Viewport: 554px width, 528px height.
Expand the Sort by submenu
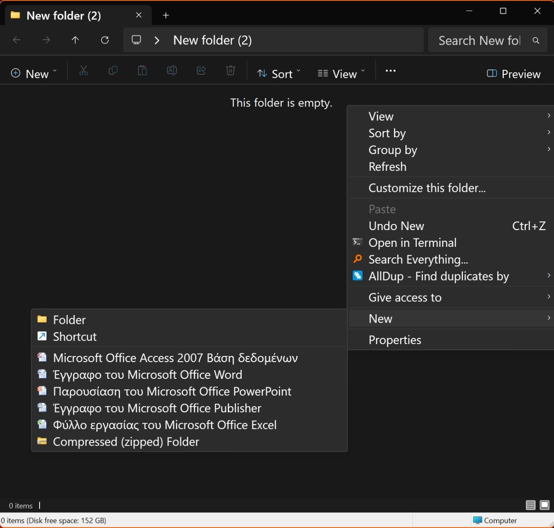[x=549, y=132]
